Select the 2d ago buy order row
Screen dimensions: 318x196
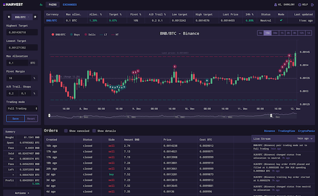click(x=147, y=174)
